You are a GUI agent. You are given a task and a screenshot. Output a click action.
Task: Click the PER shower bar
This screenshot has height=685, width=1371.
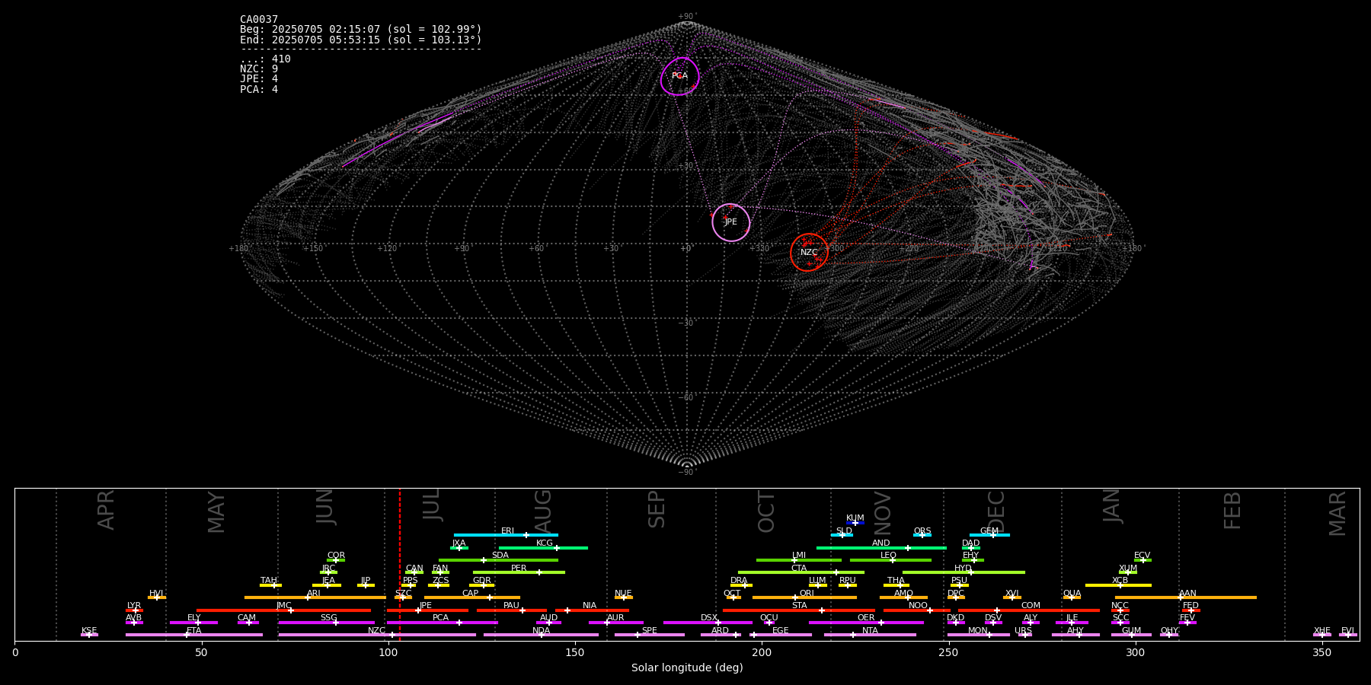[x=519, y=572]
